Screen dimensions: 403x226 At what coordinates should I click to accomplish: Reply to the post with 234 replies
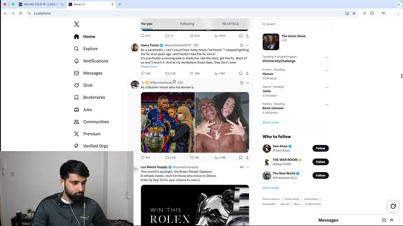pos(145,36)
